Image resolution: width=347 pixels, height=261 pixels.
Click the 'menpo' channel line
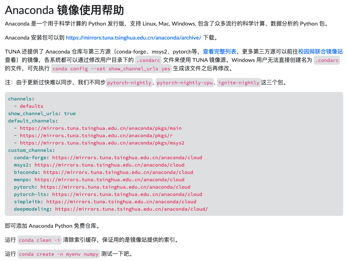coord(99,179)
